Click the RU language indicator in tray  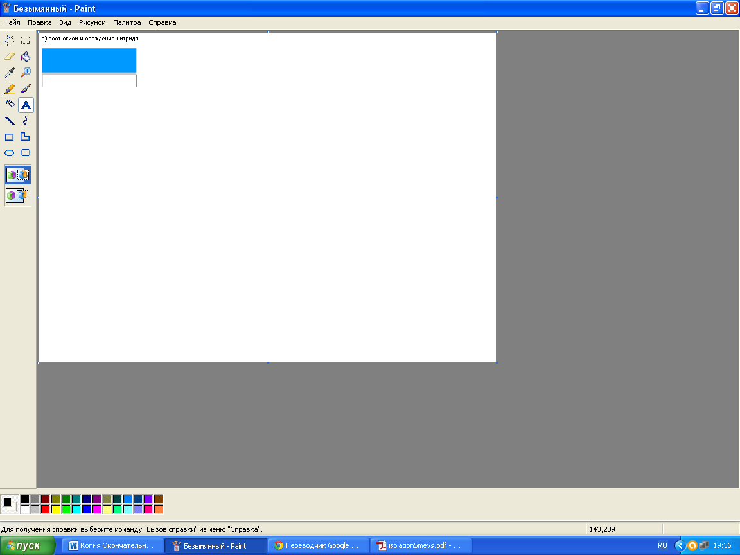pos(663,545)
